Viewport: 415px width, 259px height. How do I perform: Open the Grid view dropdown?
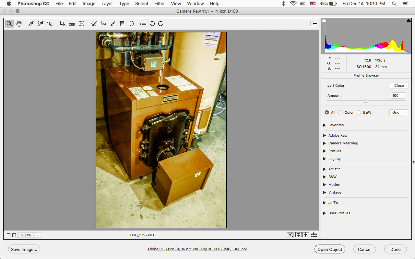[x=398, y=112]
